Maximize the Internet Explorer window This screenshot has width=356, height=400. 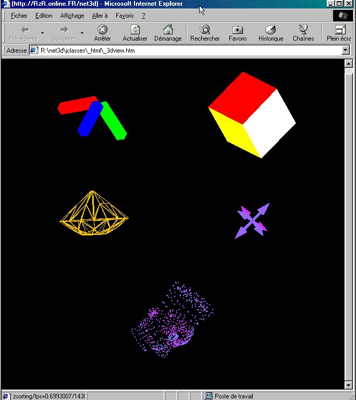(x=339, y=4)
